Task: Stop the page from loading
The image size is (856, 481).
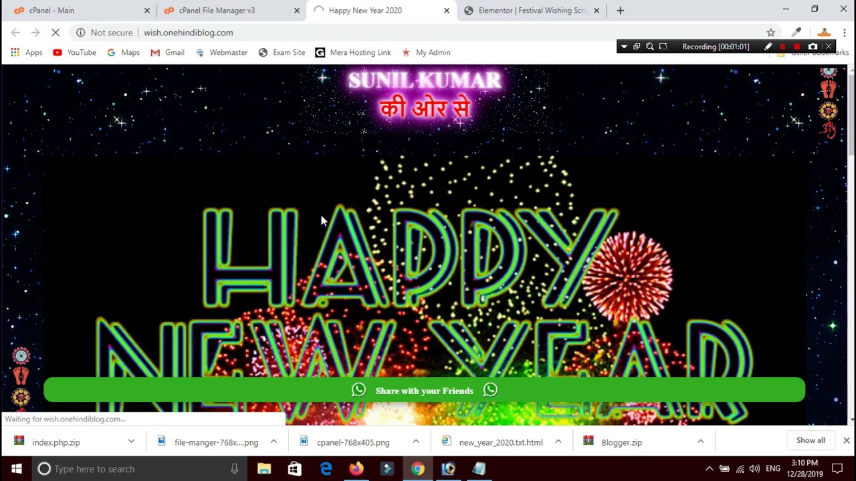Action: point(56,32)
